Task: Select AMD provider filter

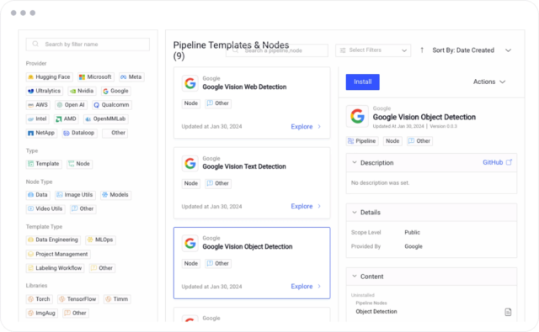Action: click(66, 119)
